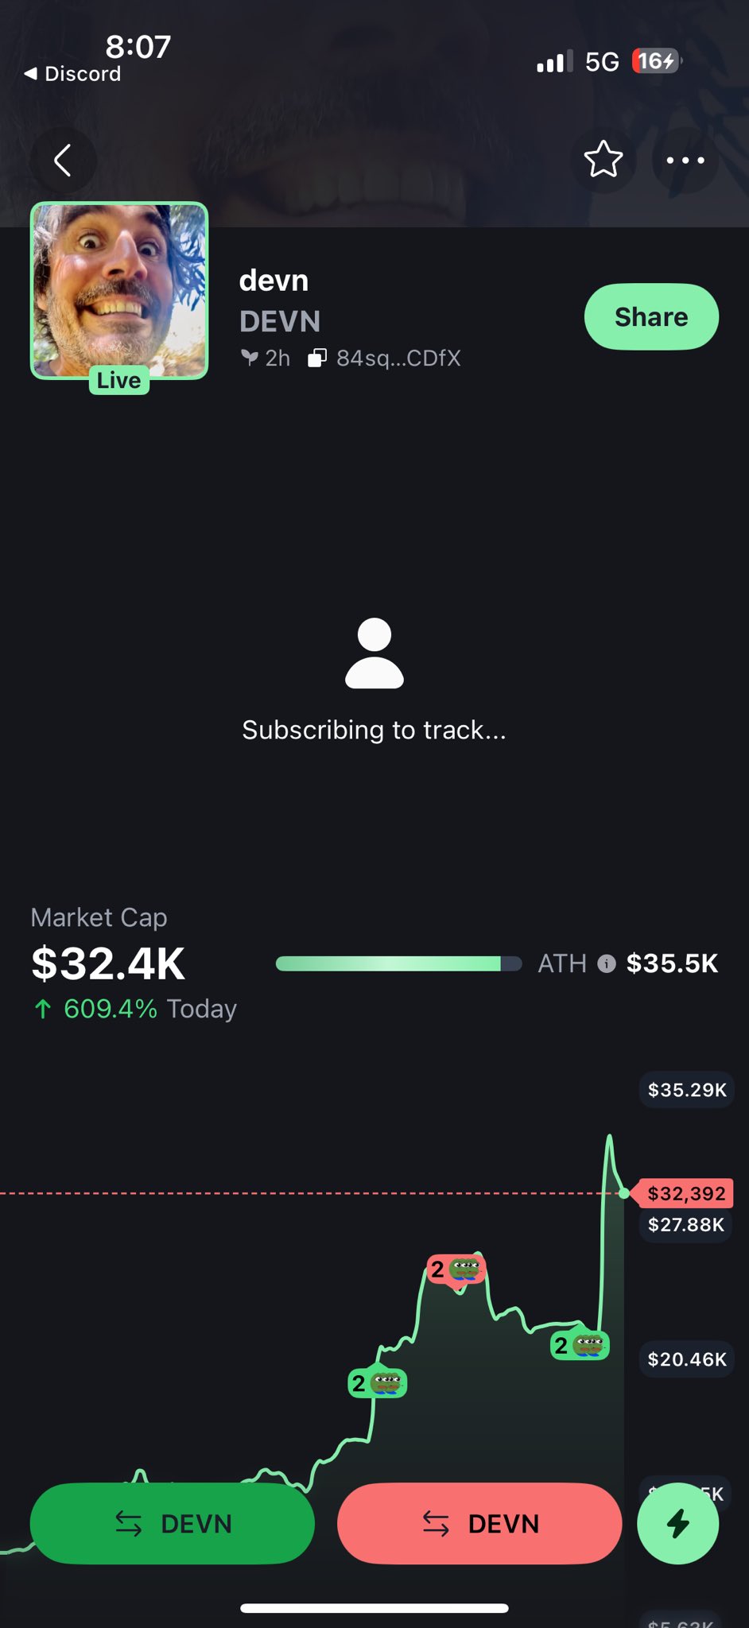Tap the green DEVN buy button

[173, 1523]
